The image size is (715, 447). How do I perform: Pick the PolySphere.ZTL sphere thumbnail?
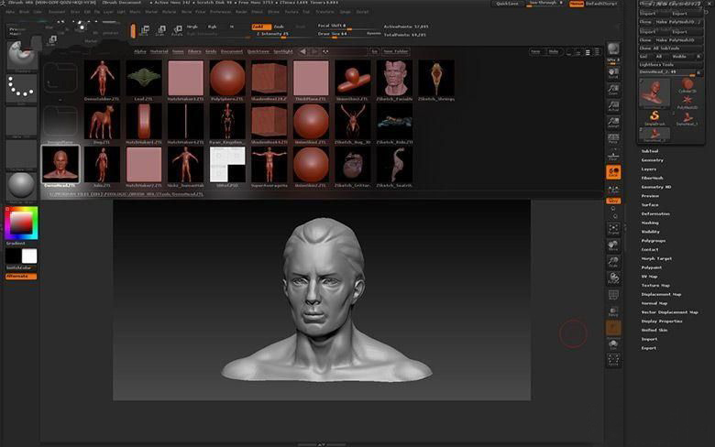(227, 78)
